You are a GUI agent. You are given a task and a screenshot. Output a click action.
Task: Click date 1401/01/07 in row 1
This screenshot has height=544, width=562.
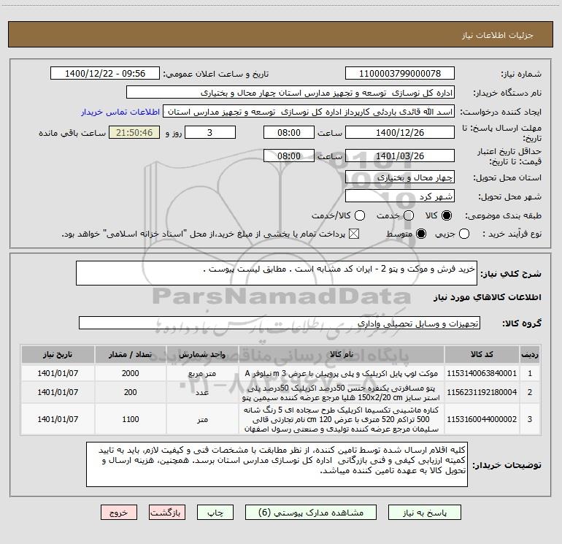(58, 373)
